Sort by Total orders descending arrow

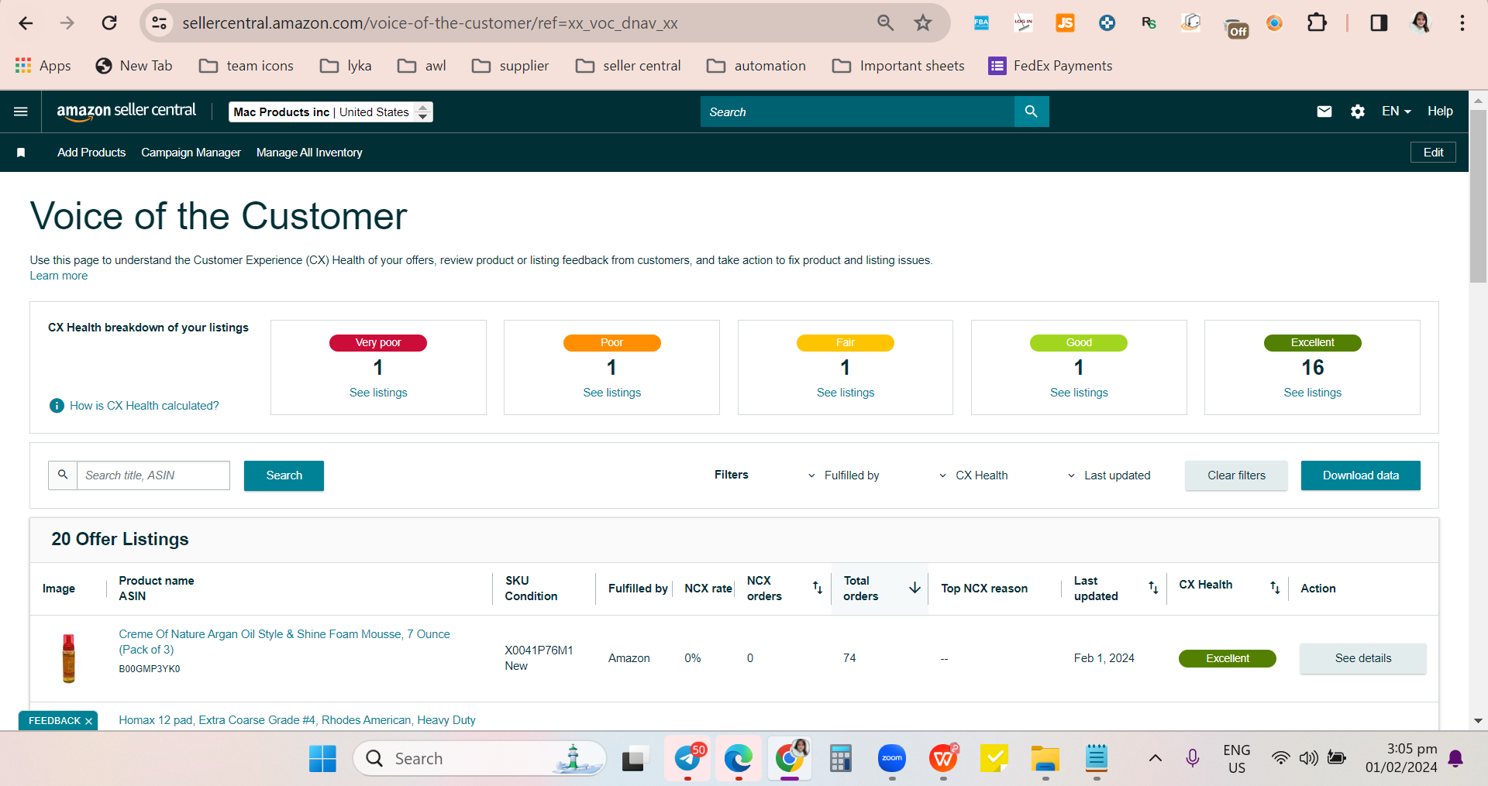pos(914,588)
